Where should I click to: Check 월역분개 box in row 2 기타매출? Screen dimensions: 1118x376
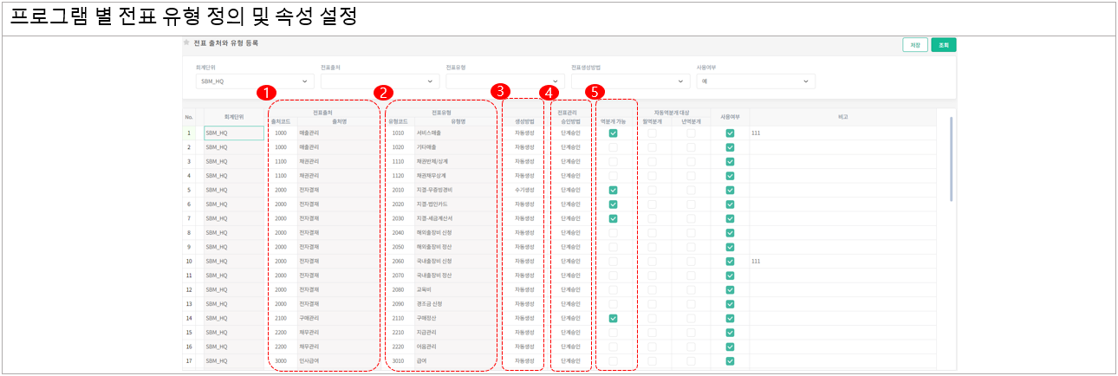tap(652, 147)
